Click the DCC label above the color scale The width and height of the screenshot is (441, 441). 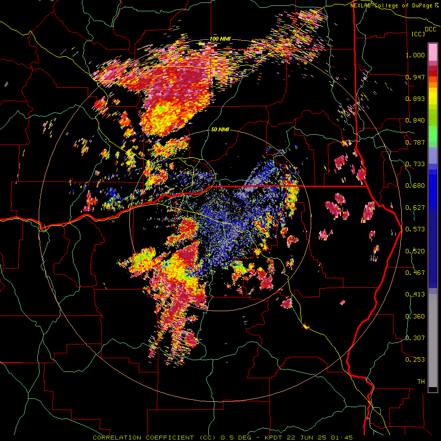[x=431, y=29]
